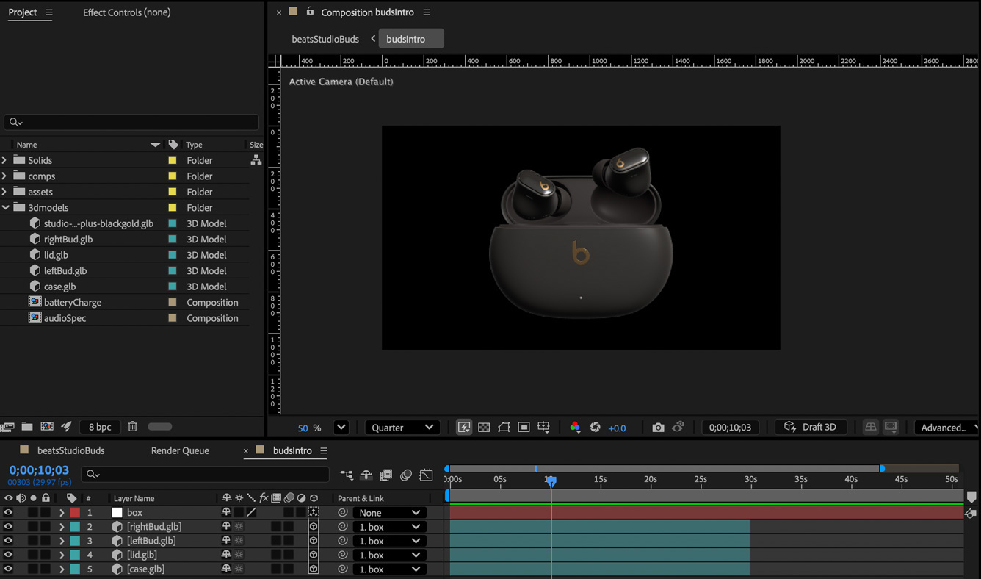This screenshot has width=981, height=579.
Task: Enable the Frame Blending timeline switch
Action: click(x=386, y=475)
